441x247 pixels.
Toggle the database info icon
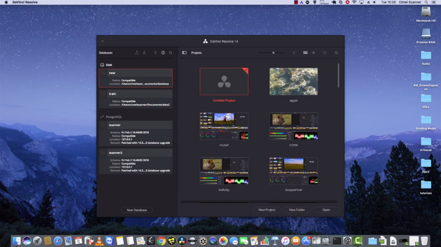click(163, 53)
